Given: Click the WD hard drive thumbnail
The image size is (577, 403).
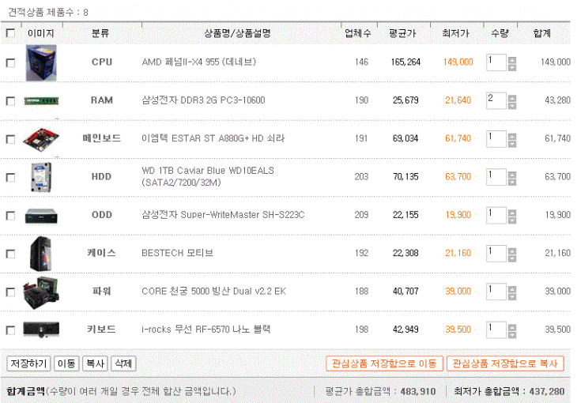Looking at the screenshot, I should [41, 176].
